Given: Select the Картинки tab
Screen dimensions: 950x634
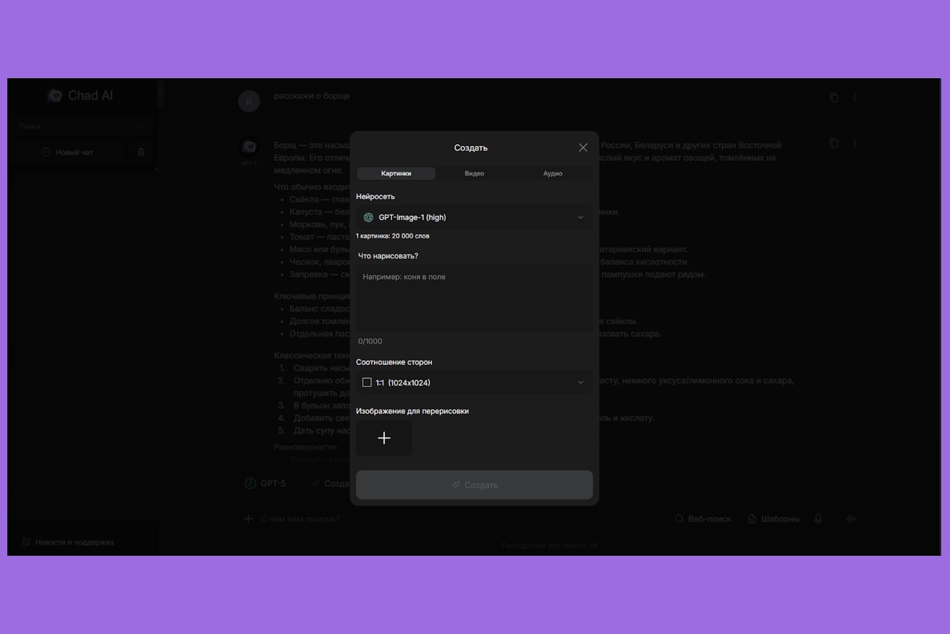Looking at the screenshot, I should (396, 173).
